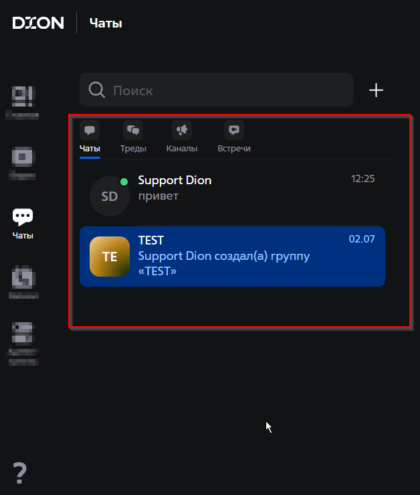Click the привет message preview
Image resolution: width=420 pixels, height=495 pixels.
159,197
